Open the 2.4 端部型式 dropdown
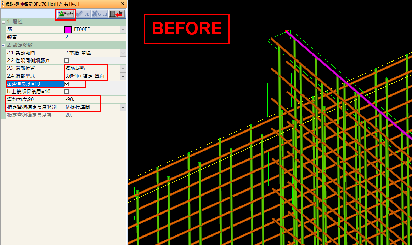Image resolution: width=412 pixels, height=245 pixels. [x=123, y=76]
